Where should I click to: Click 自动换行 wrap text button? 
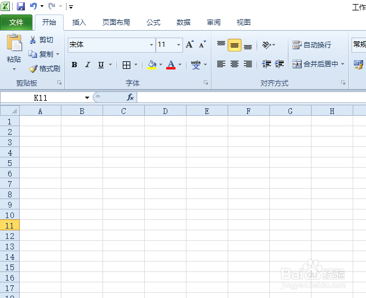pyautogui.click(x=312, y=45)
